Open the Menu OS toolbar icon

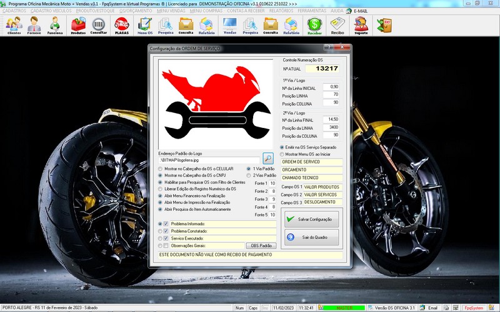click(144, 25)
